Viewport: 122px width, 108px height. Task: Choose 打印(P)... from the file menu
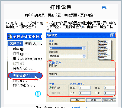21,81
